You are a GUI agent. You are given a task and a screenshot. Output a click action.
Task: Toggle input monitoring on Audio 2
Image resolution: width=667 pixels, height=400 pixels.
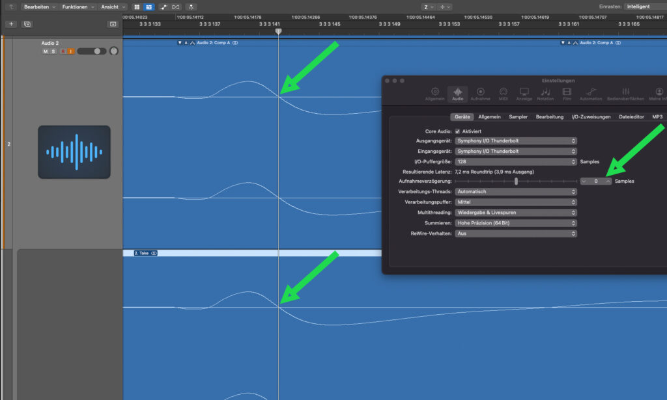coord(70,51)
